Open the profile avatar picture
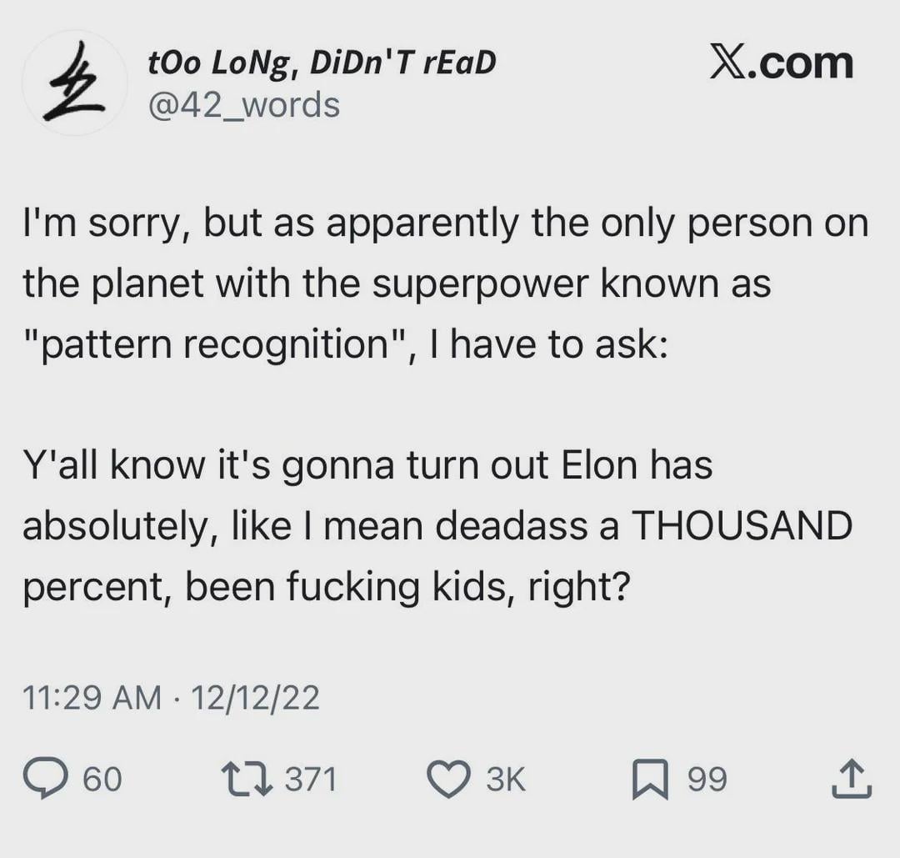The height and width of the screenshot is (858, 900). click(74, 83)
